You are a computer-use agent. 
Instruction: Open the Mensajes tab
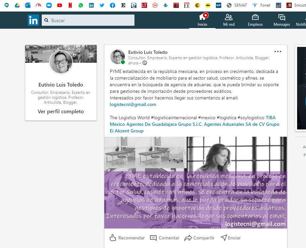coord(281,20)
